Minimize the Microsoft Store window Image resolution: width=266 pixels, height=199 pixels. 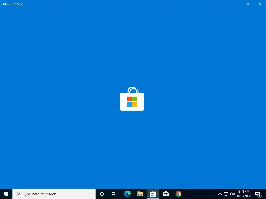236,4
